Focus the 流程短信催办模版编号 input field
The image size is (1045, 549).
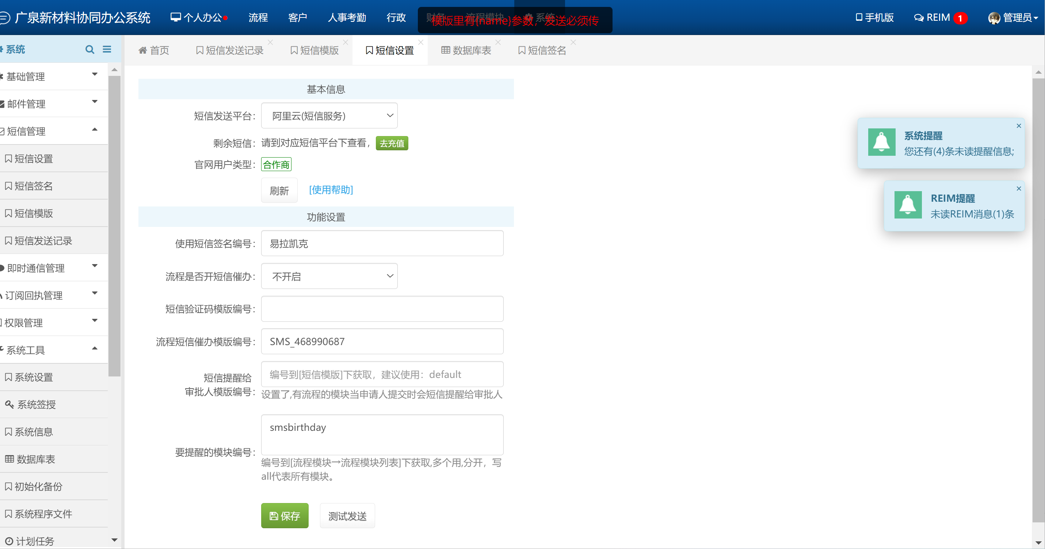click(x=382, y=341)
